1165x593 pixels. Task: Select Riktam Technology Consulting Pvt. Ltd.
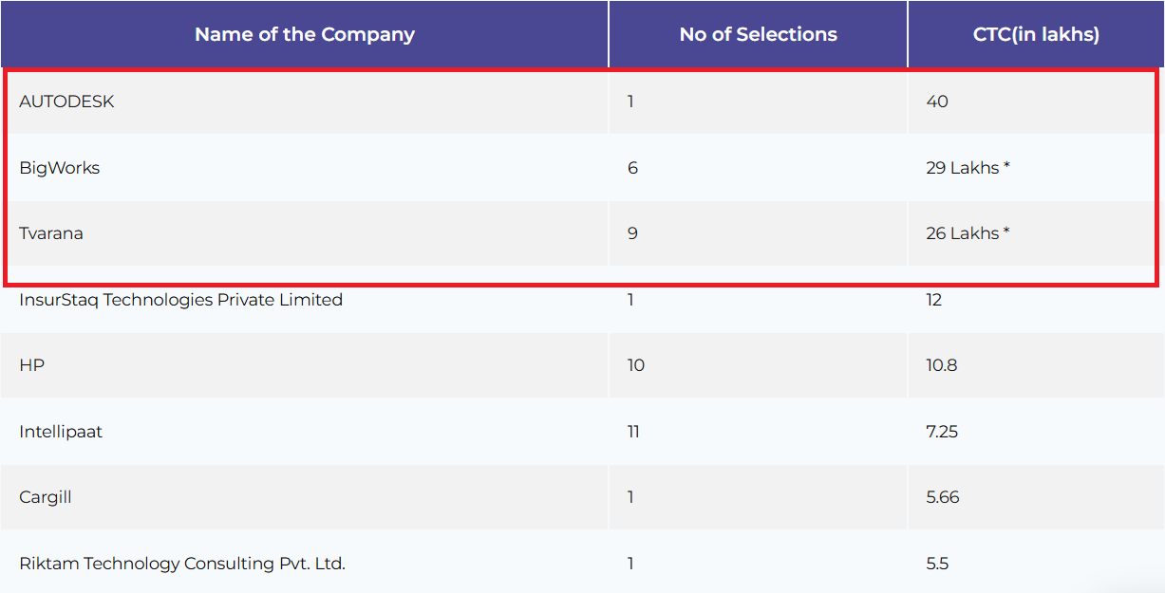click(182, 564)
